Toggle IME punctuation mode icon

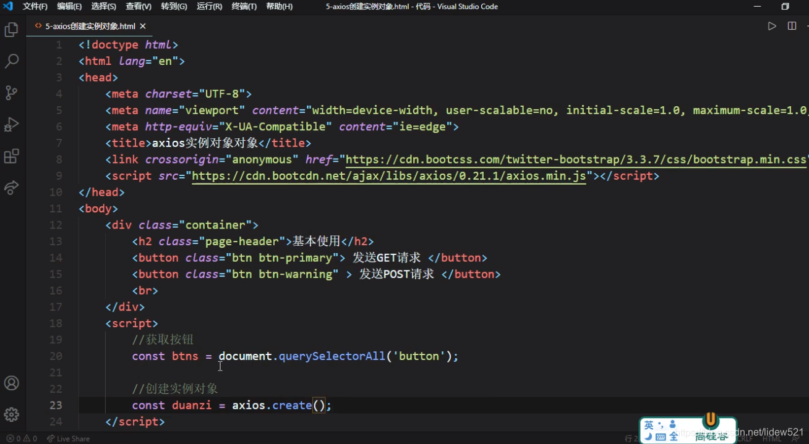pyautogui.click(x=661, y=425)
